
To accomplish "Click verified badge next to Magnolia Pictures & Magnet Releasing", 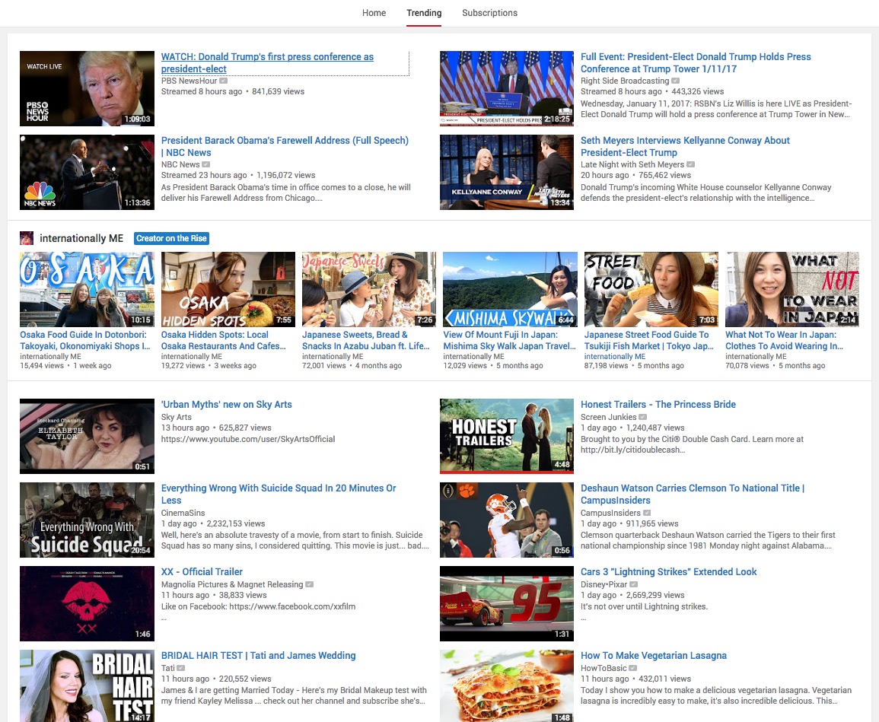I will point(310,584).
